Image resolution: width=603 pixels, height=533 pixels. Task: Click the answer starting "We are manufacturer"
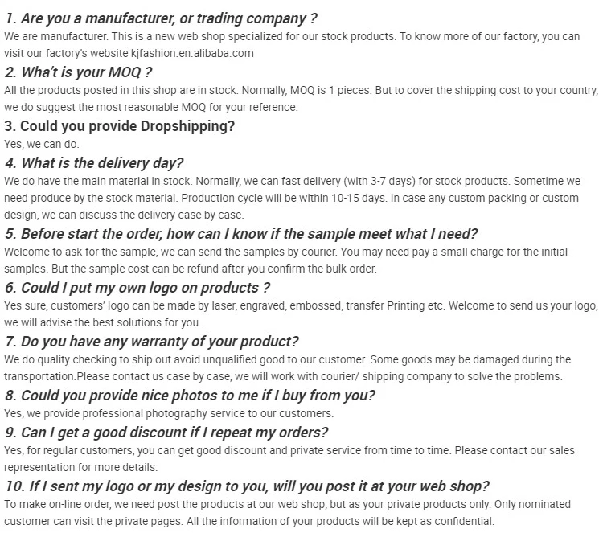point(289,37)
